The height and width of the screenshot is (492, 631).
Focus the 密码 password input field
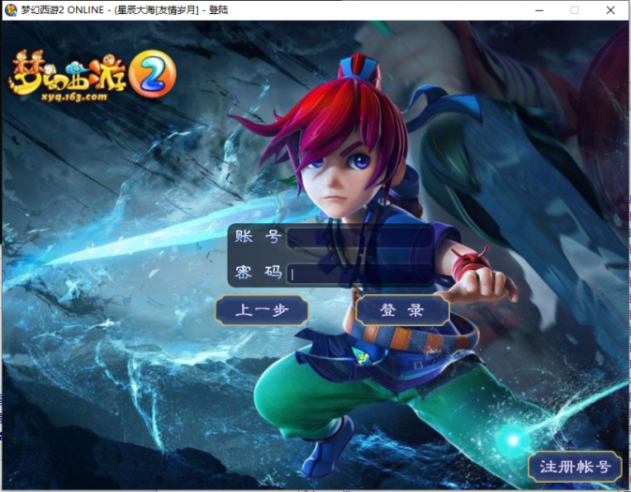pyautogui.click(x=360, y=274)
